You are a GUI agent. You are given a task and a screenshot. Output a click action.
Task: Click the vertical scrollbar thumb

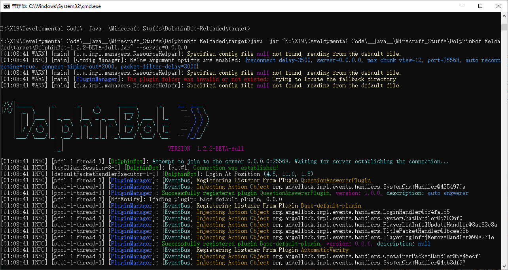pyautogui.click(x=504, y=26)
